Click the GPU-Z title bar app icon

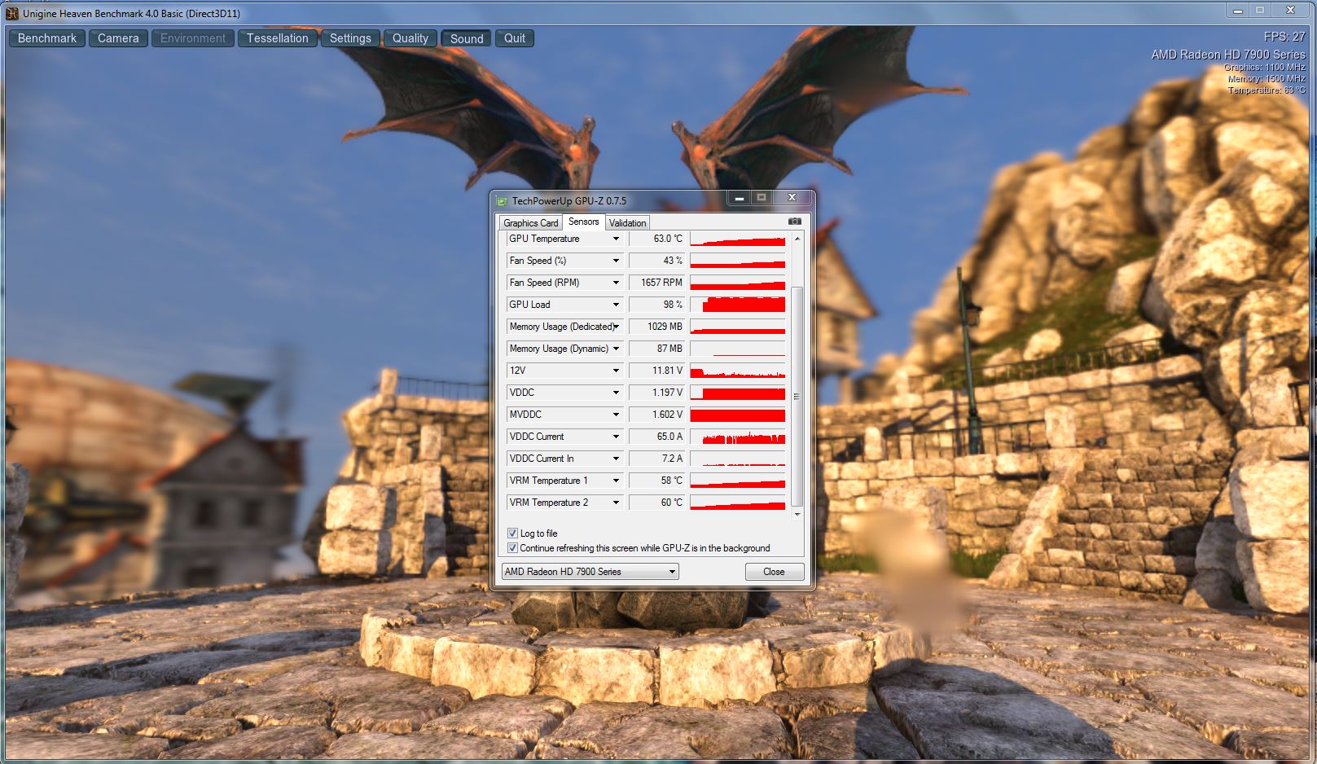pyautogui.click(x=503, y=201)
